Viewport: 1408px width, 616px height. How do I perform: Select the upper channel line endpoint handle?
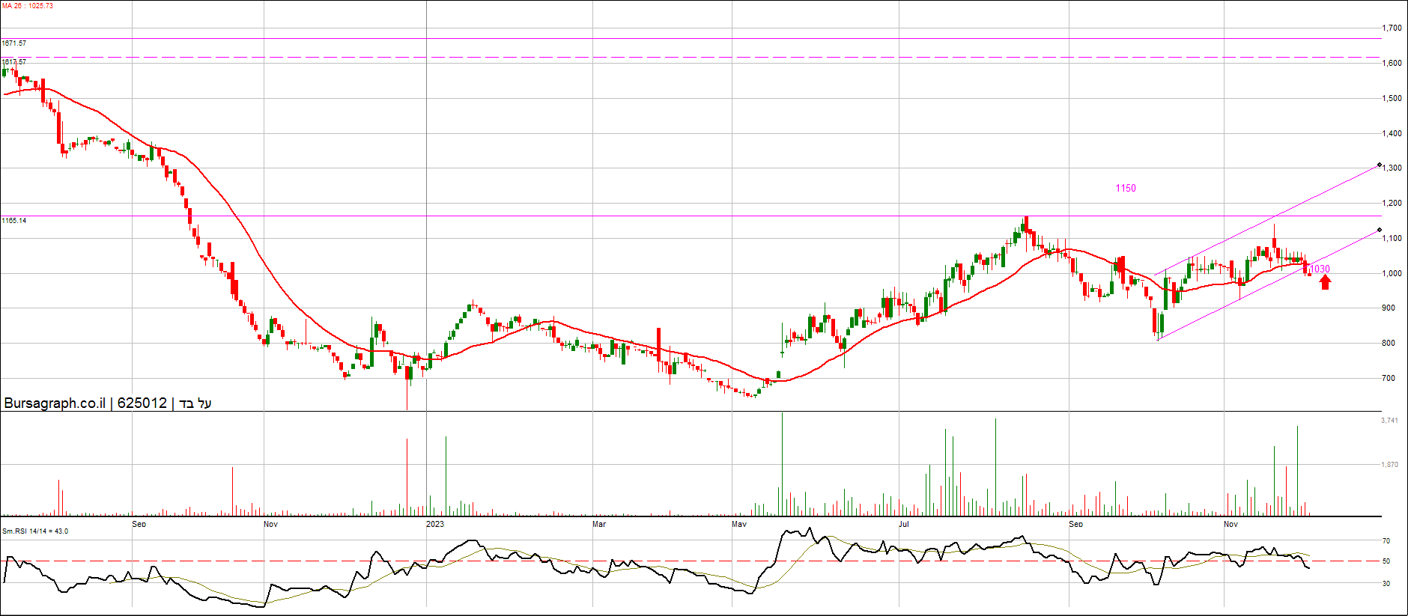[1380, 165]
